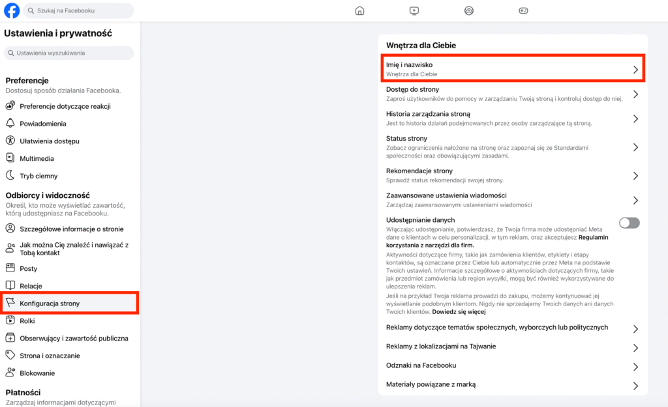The width and height of the screenshot is (668, 407).
Task: Toggle the Udostępnianie danych switch
Action: [630, 223]
